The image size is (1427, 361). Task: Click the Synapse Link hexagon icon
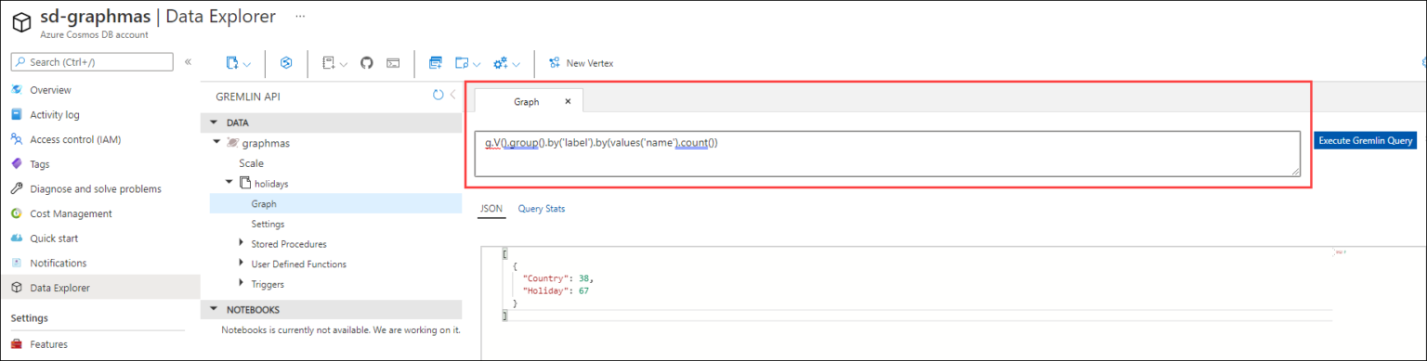point(287,63)
